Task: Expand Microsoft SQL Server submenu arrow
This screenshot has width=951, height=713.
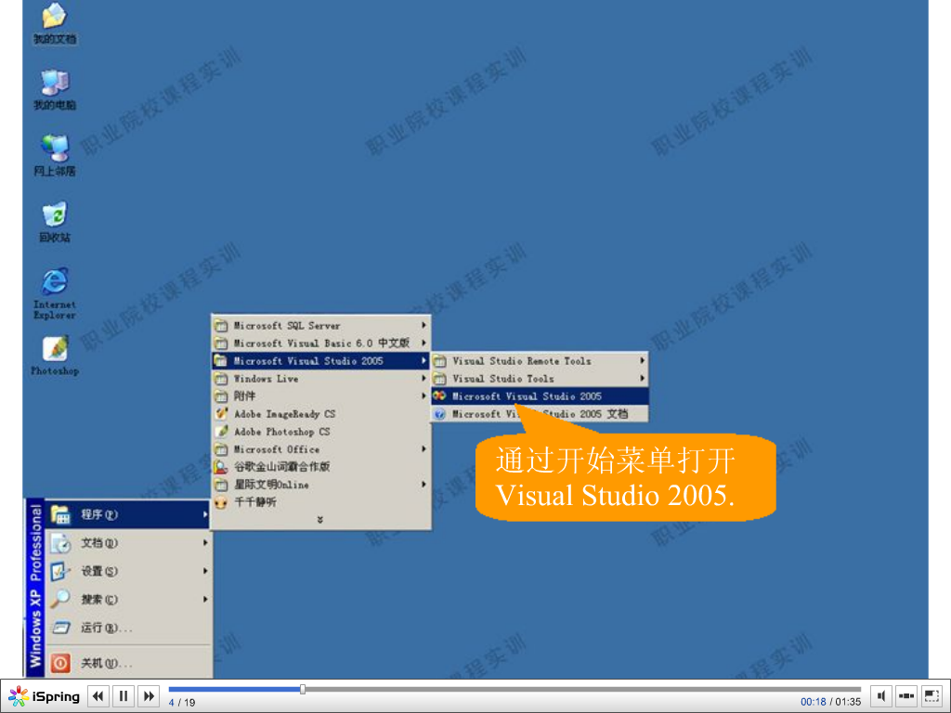Action: pyautogui.click(x=423, y=326)
